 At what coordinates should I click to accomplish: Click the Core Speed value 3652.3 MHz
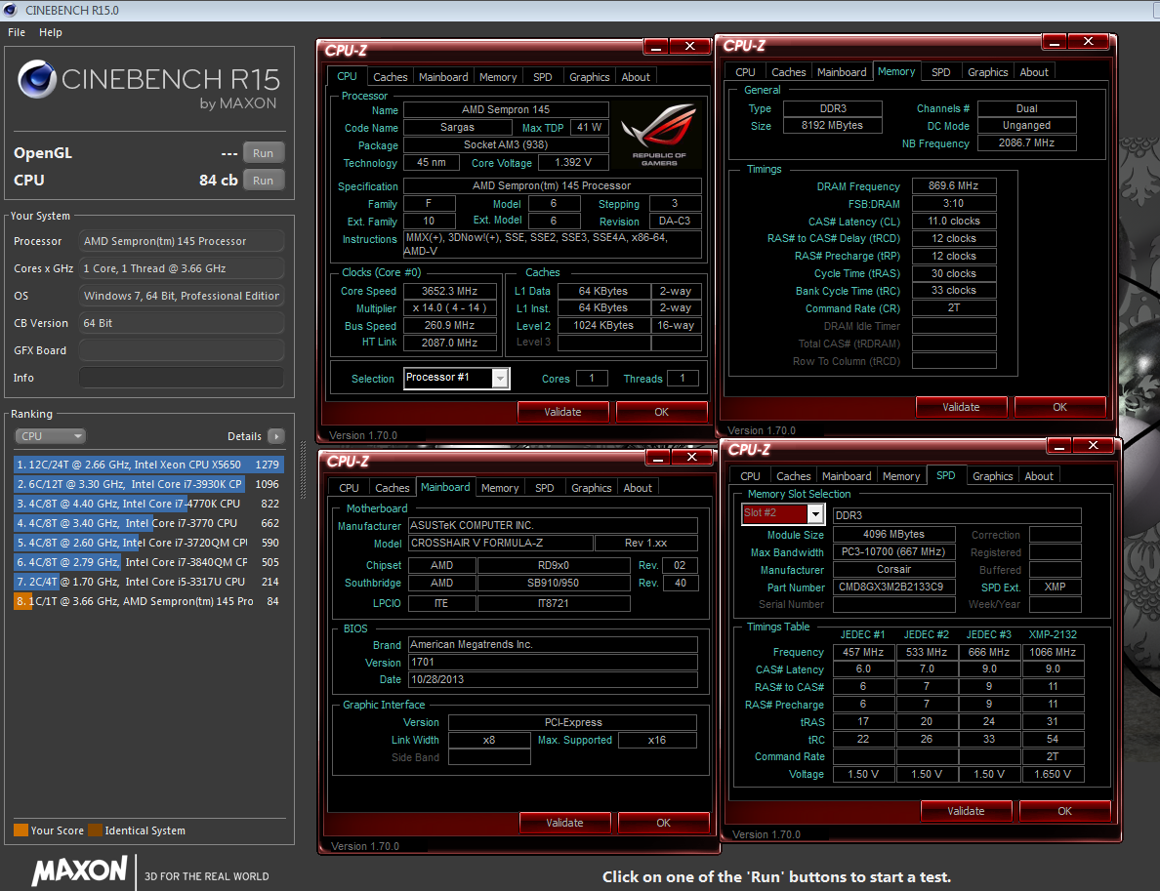click(450, 292)
